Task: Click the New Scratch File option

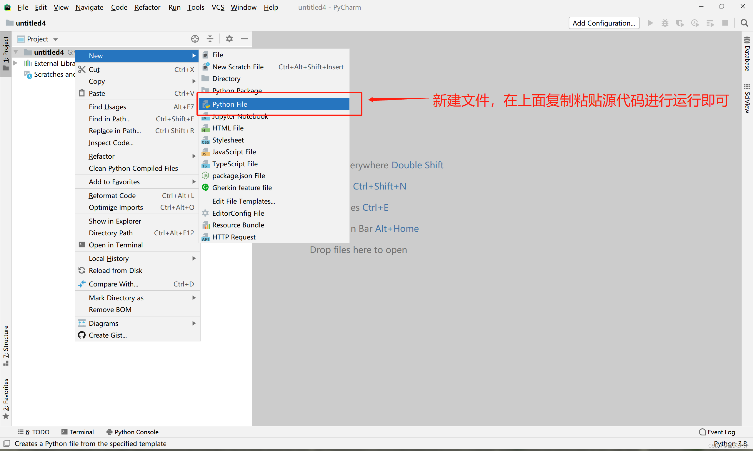Action: pos(239,67)
